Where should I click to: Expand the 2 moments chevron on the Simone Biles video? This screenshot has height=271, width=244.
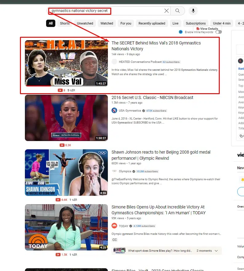(216, 251)
